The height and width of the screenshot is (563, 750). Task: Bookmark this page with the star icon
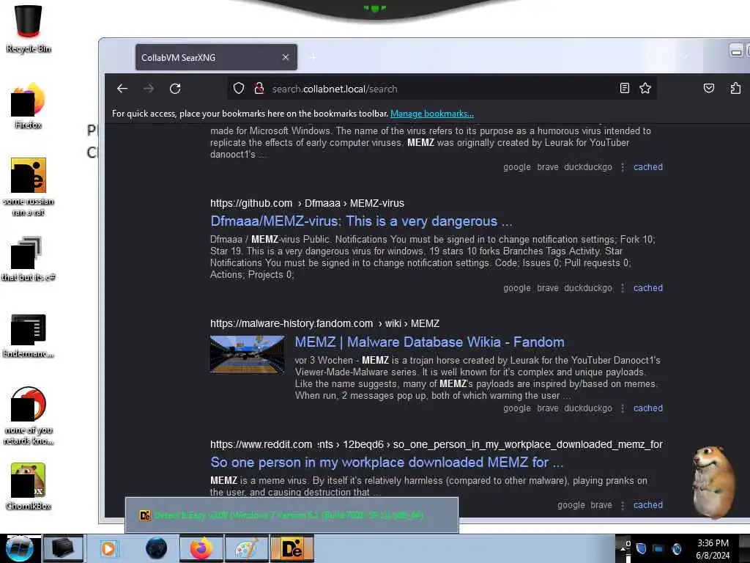645,88
